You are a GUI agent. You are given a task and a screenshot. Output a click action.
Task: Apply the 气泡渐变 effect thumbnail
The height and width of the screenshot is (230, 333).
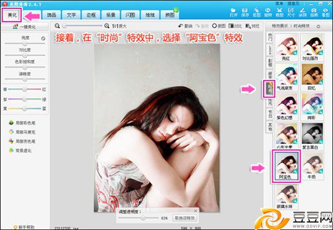[287, 77]
